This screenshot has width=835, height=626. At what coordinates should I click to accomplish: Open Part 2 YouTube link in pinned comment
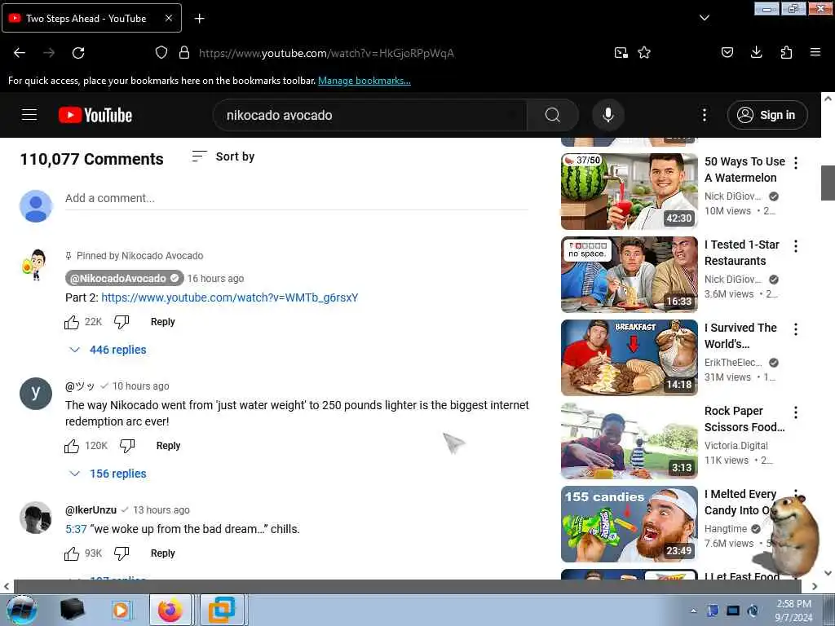(229, 298)
